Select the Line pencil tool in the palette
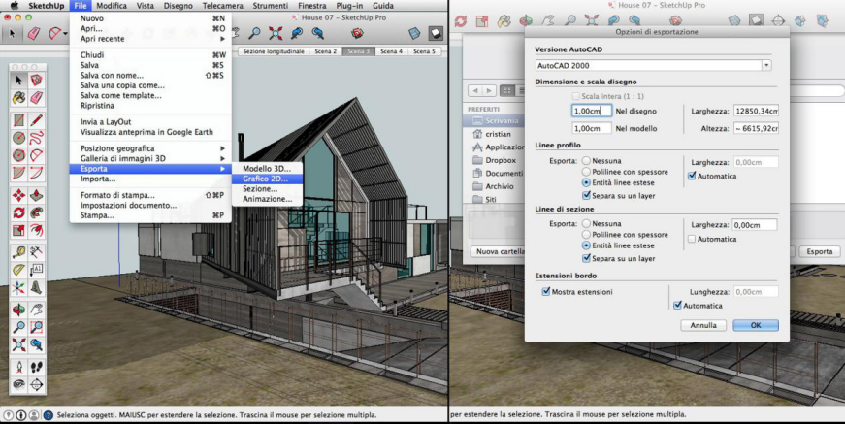Viewport: 845px width, 424px height. click(x=36, y=120)
